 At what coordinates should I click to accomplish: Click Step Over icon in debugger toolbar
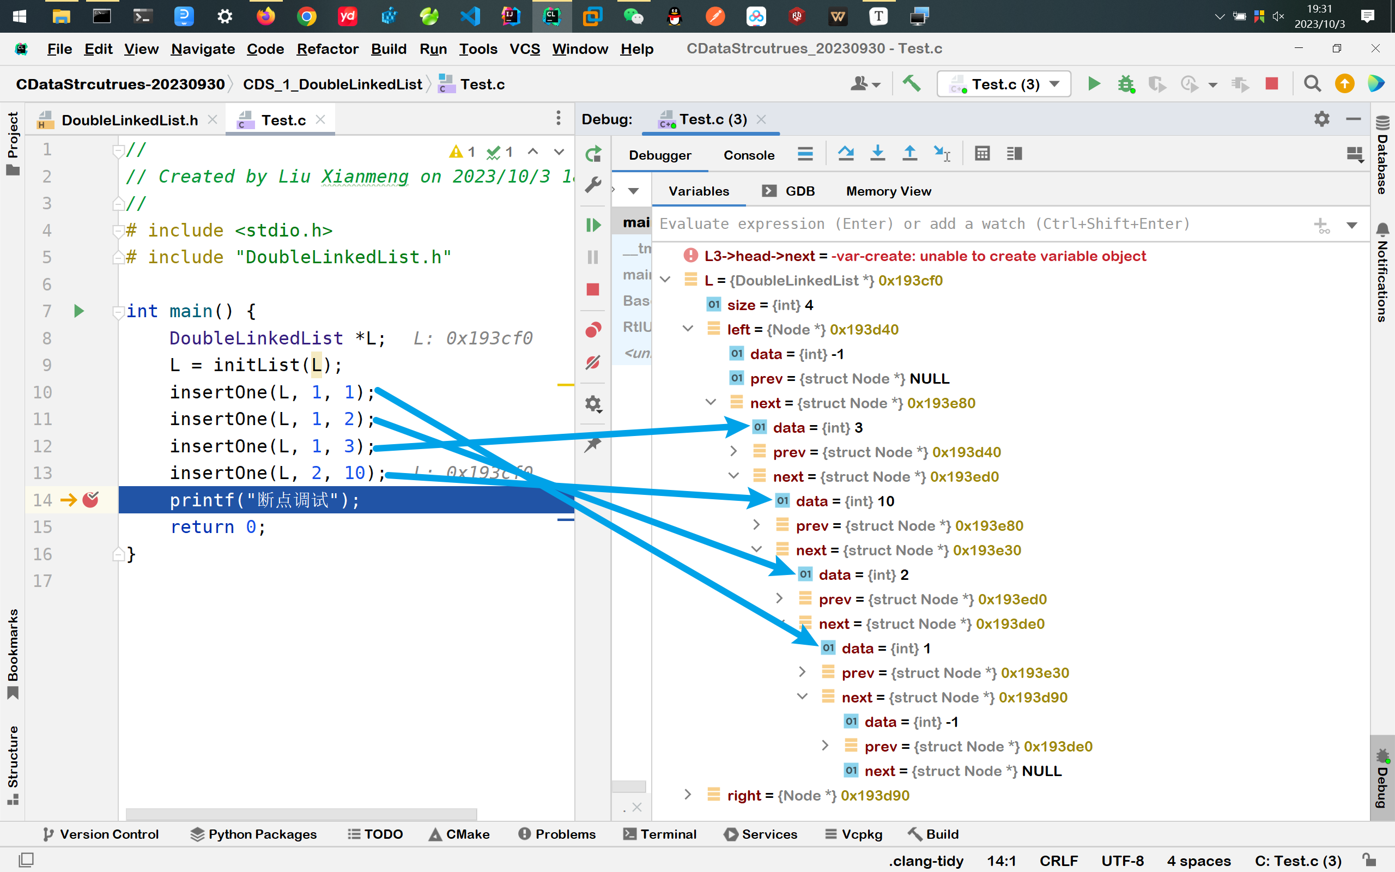point(846,153)
